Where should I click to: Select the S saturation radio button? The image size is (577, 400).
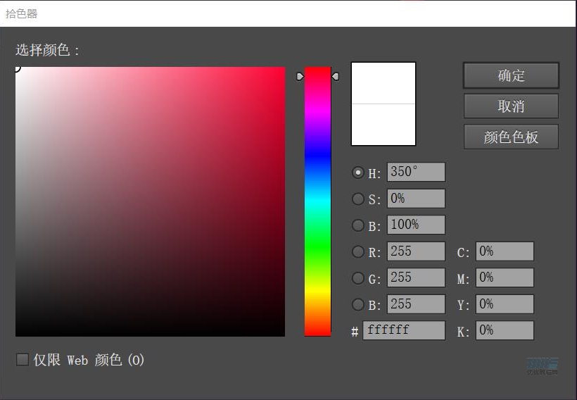[358, 199]
